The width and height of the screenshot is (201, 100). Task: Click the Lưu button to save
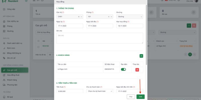tap(140, 96)
